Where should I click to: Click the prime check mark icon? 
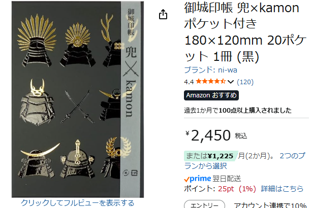tap(186, 180)
